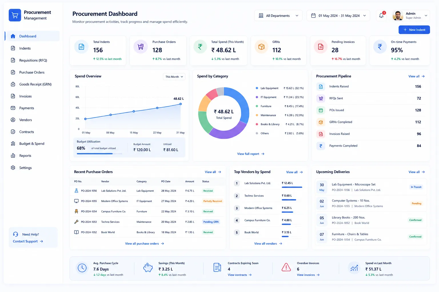Click the Avg. Purchase Cycle clock icon
Image resolution: width=439 pixels, height=292 pixels.
tap(82, 268)
